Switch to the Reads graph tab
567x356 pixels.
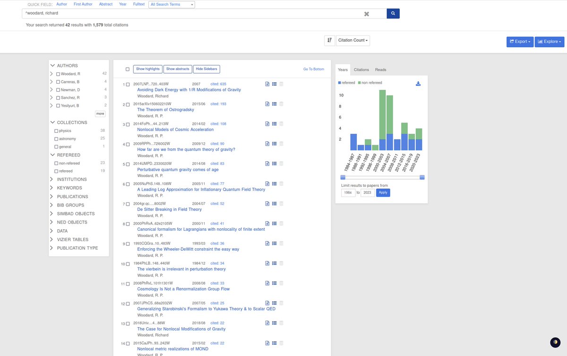pyautogui.click(x=381, y=69)
